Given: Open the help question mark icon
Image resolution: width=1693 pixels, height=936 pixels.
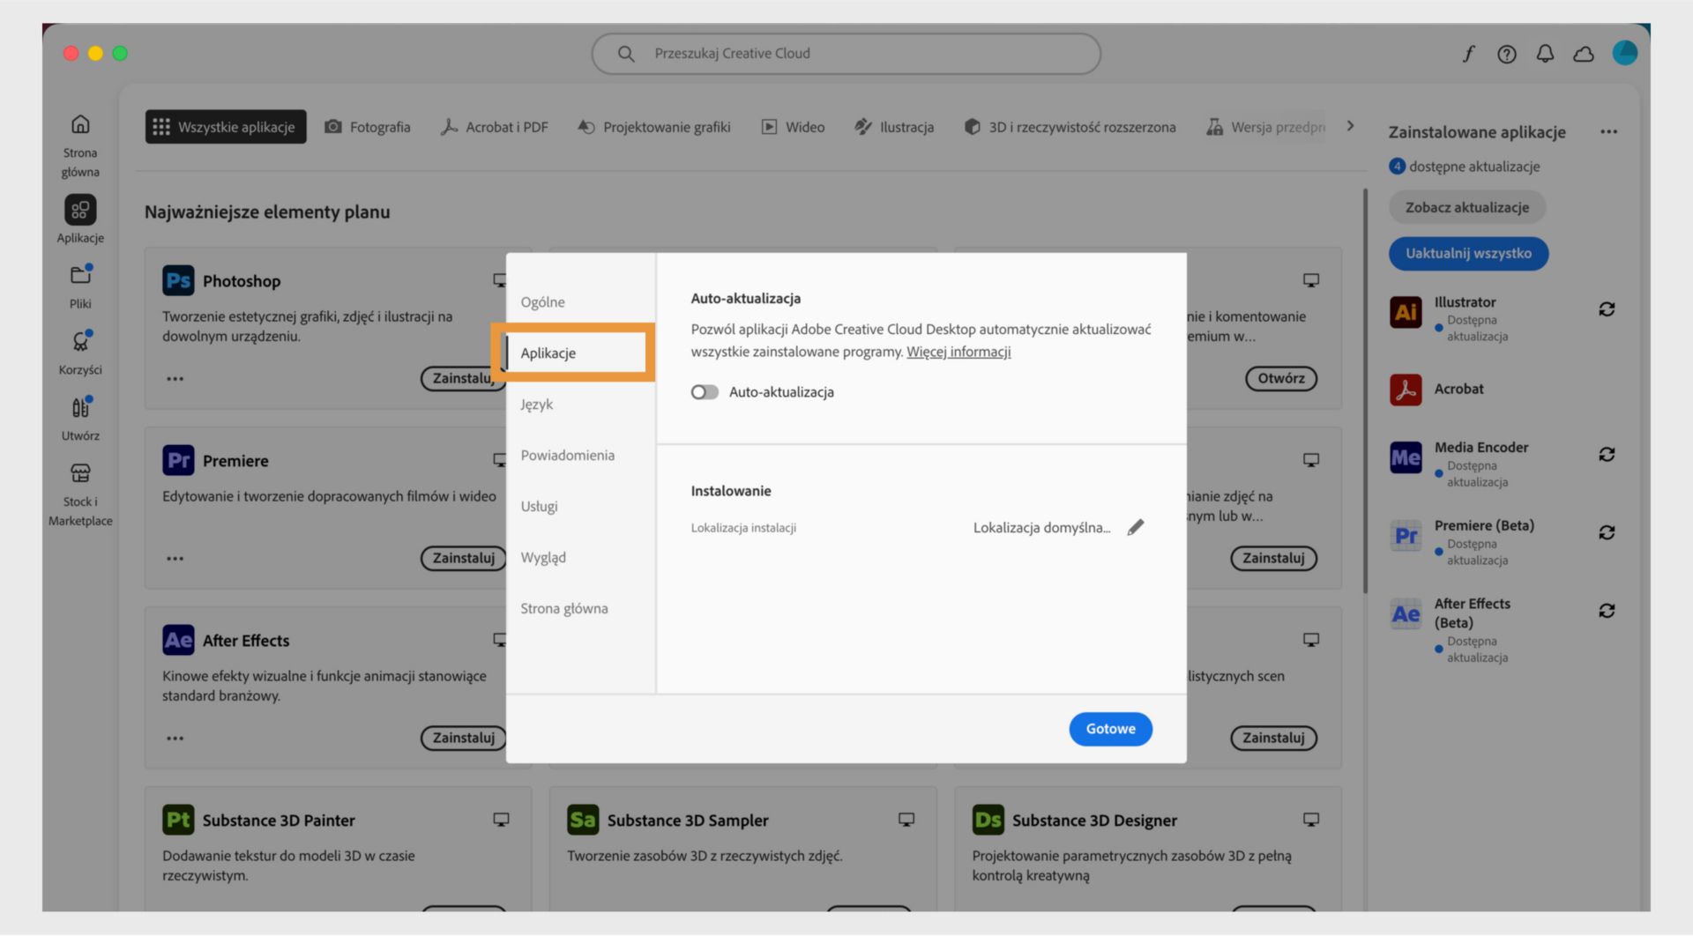Looking at the screenshot, I should (x=1507, y=54).
